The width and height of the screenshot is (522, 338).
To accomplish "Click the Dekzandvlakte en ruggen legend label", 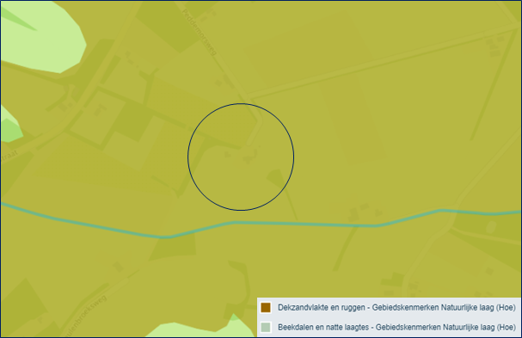I will point(396,307).
